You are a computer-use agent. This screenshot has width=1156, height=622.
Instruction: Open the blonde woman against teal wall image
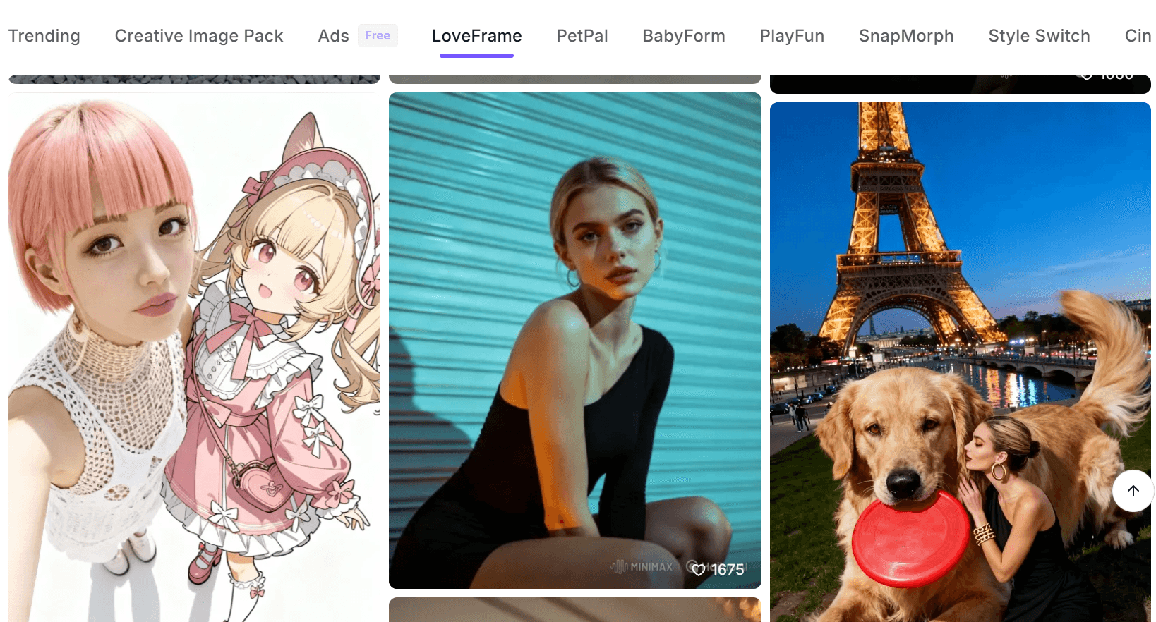(x=574, y=340)
